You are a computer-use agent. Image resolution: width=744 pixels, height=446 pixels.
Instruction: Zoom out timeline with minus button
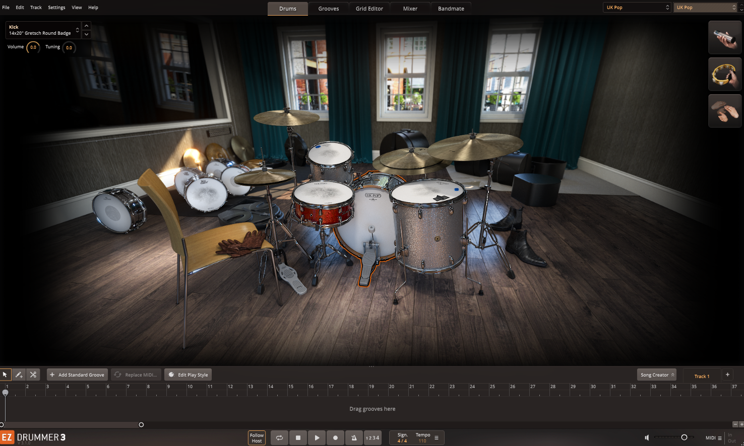[x=735, y=424]
